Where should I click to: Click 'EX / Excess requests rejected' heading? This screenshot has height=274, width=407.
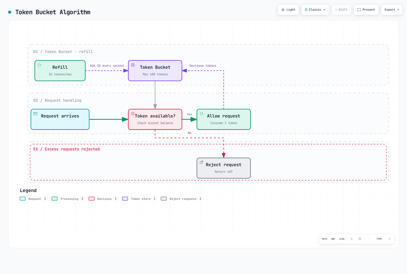tap(67, 149)
